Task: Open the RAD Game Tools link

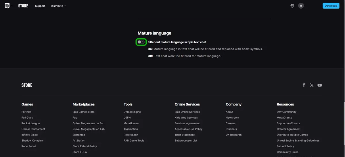Action: [134, 140]
